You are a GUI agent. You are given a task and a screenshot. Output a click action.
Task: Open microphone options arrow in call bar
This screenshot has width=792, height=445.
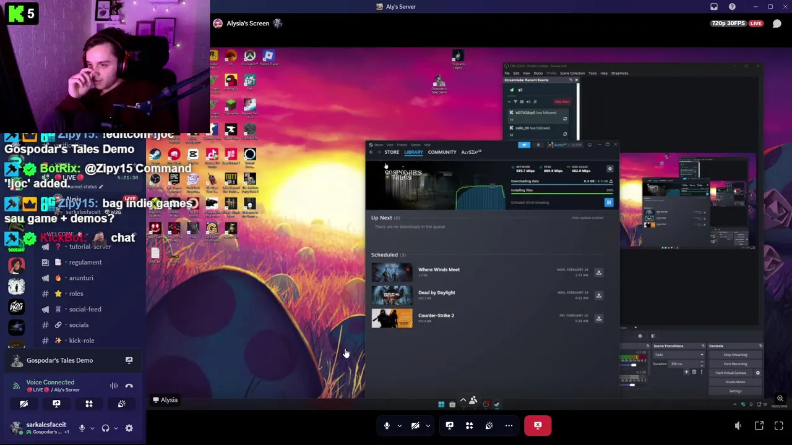tap(399, 426)
